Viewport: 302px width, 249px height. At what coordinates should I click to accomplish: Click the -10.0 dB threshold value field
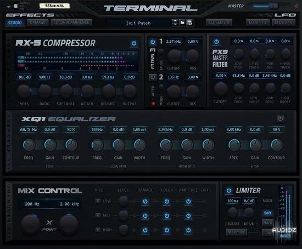(x=23, y=77)
